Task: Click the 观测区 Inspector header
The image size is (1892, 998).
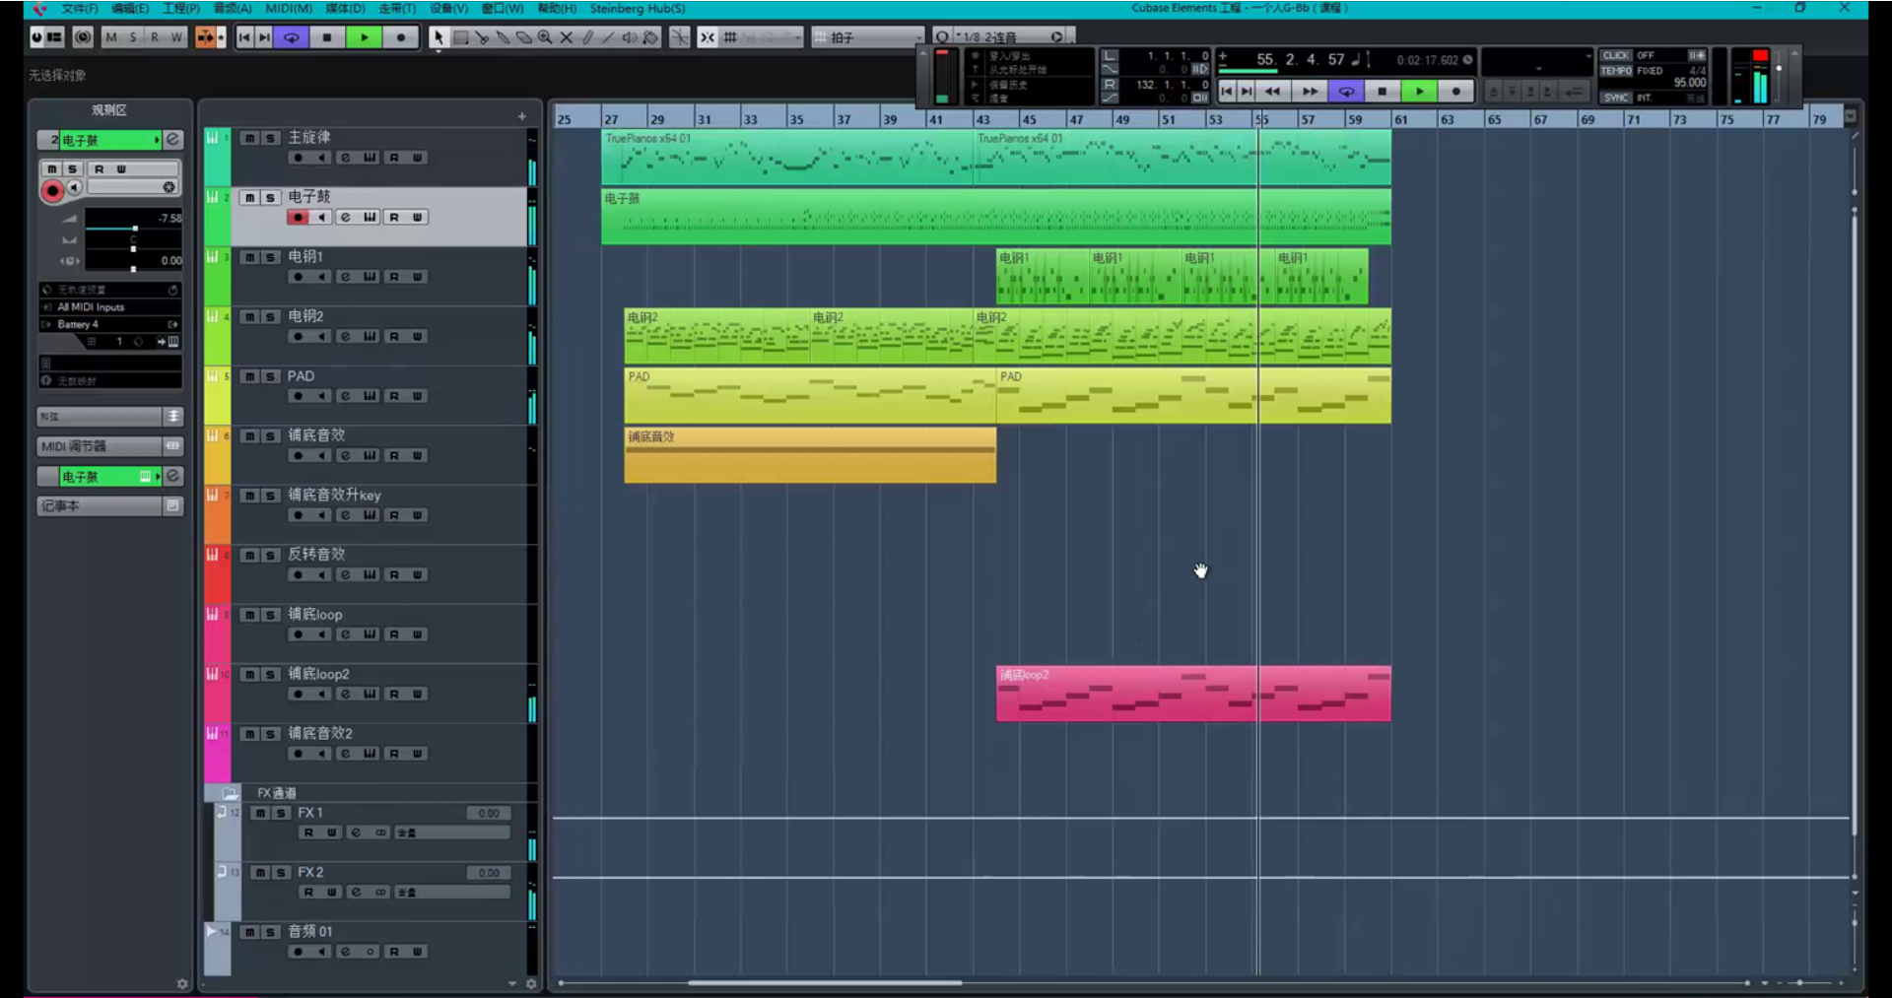Action: [x=109, y=110]
